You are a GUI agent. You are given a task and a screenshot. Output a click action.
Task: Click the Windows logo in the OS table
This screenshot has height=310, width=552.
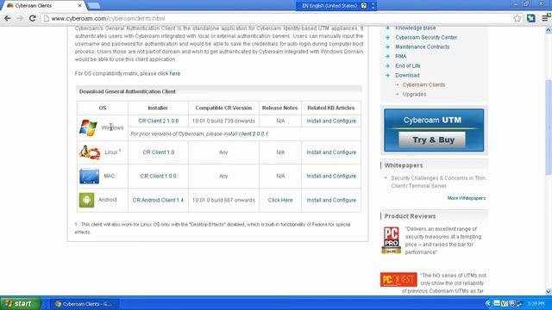88,127
